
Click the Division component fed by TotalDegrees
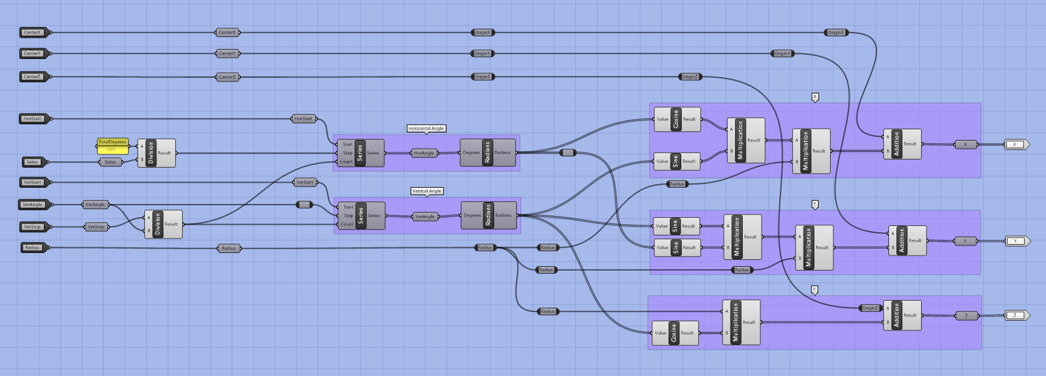tap(156, 153)
